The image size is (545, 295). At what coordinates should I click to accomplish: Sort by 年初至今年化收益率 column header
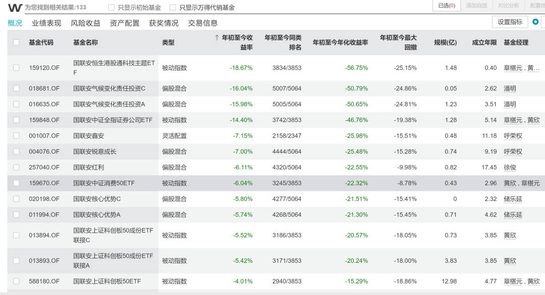(340, 42)
